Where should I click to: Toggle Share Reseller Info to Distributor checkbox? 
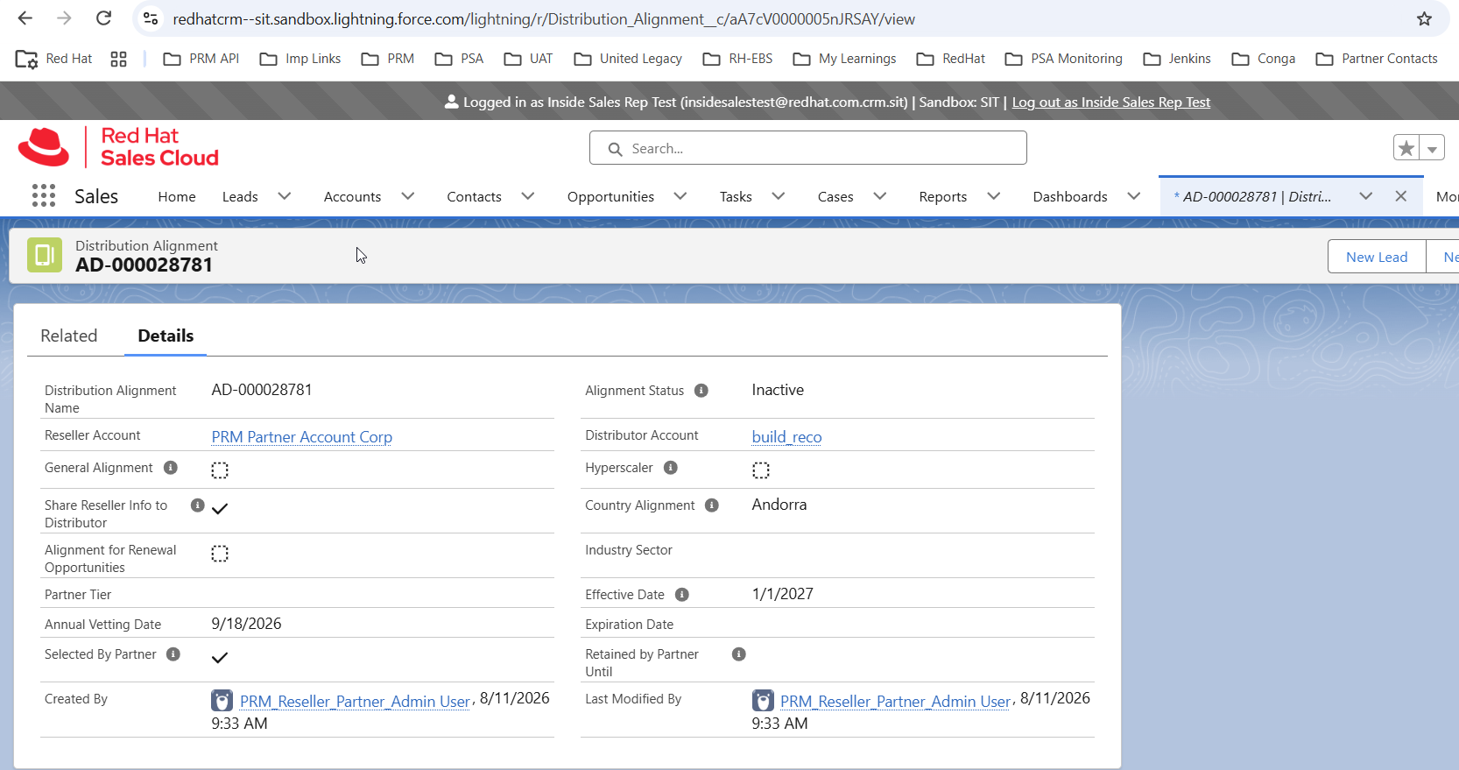click(220, 508)
